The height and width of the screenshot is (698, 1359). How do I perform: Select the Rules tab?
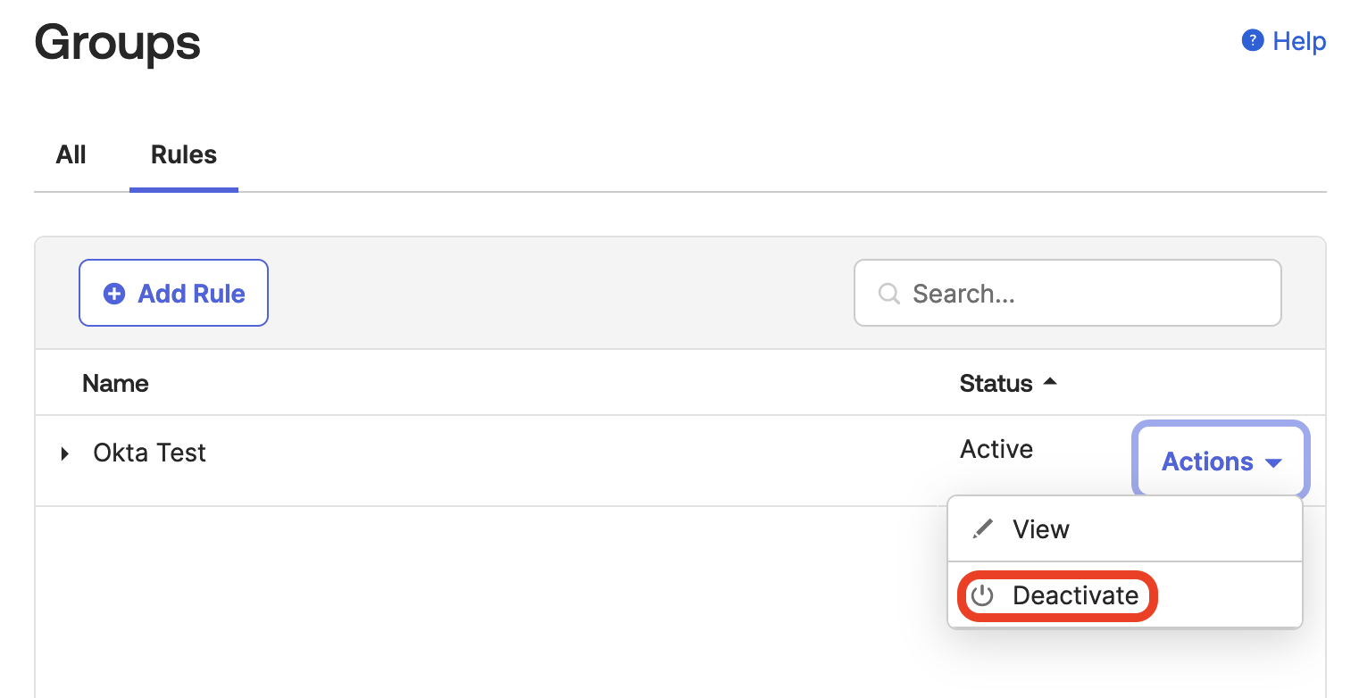[x=184, y=155]
